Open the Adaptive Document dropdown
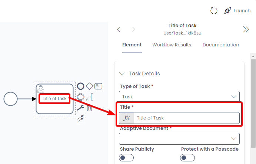This screenshot has height=164, width=256. pos(179,139)
